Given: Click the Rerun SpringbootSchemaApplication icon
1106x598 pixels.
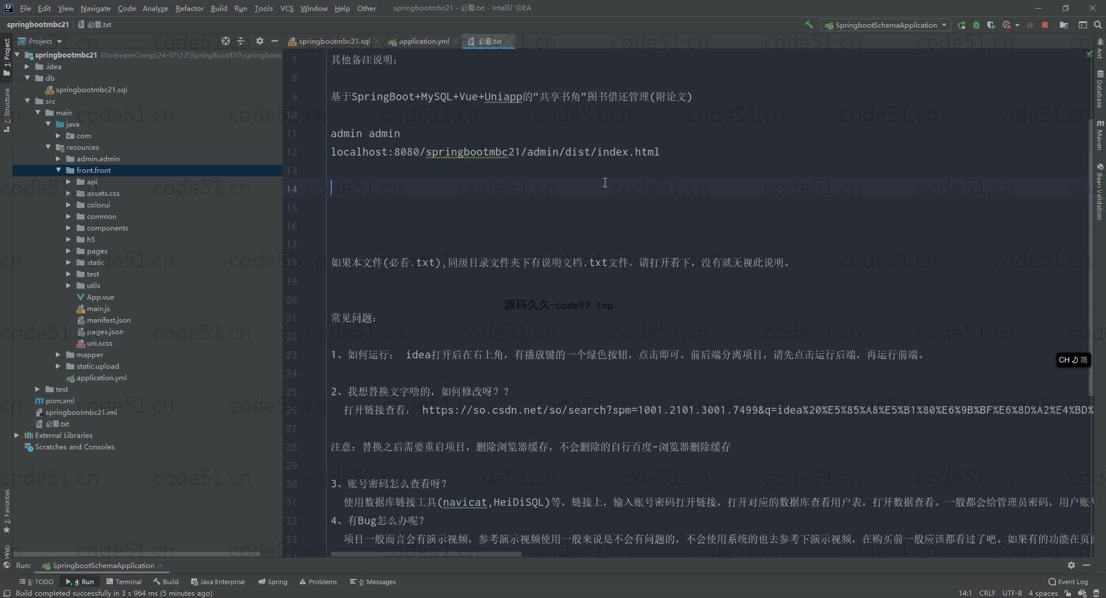Looking at the screenshot, I should click(961, 25).
